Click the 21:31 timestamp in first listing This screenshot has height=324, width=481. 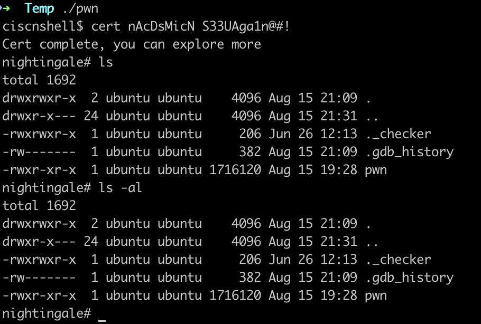pos(339,116)
